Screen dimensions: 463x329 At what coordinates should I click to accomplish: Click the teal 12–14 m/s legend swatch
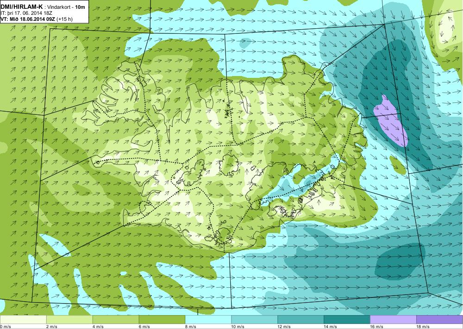click(300, 320)
